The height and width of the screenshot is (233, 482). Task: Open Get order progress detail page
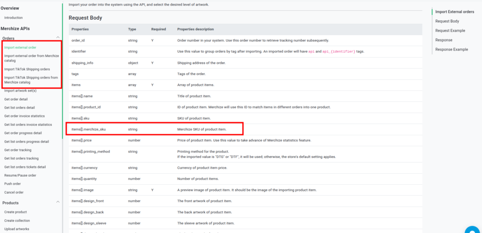click(23, 133)
